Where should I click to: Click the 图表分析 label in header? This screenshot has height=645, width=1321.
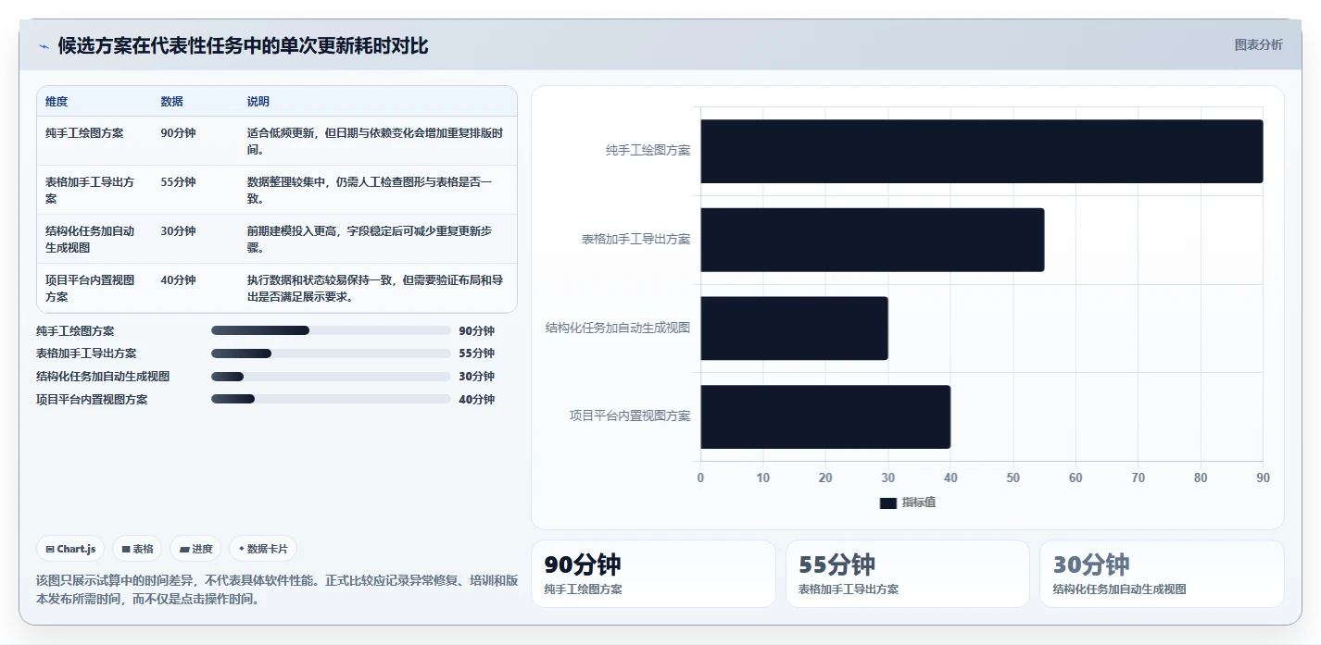pos(1258,44)
